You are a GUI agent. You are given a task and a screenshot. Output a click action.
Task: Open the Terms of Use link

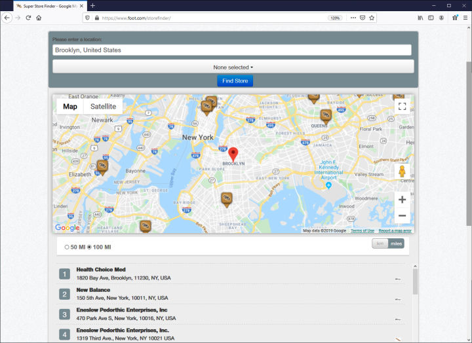coord(363,230)
